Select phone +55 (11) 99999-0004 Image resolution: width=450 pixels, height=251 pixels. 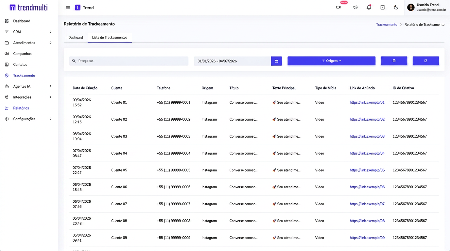[x=173, y=153]
